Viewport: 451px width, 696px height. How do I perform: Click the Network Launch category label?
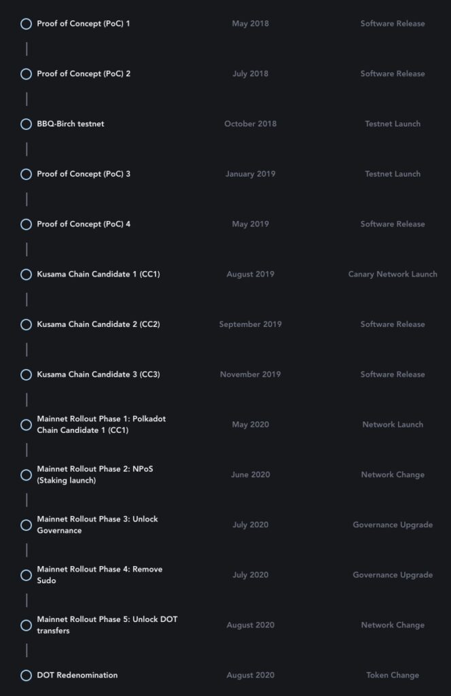tap(393, 424)
